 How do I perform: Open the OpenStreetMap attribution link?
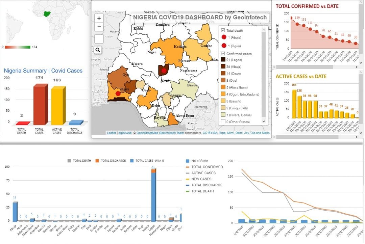148,133
